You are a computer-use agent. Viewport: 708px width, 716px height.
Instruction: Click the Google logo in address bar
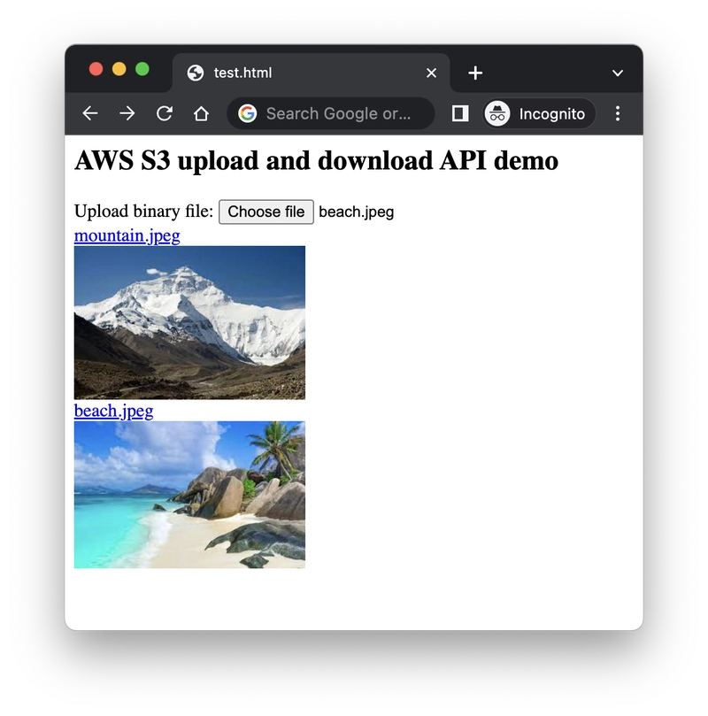[248, 113]
